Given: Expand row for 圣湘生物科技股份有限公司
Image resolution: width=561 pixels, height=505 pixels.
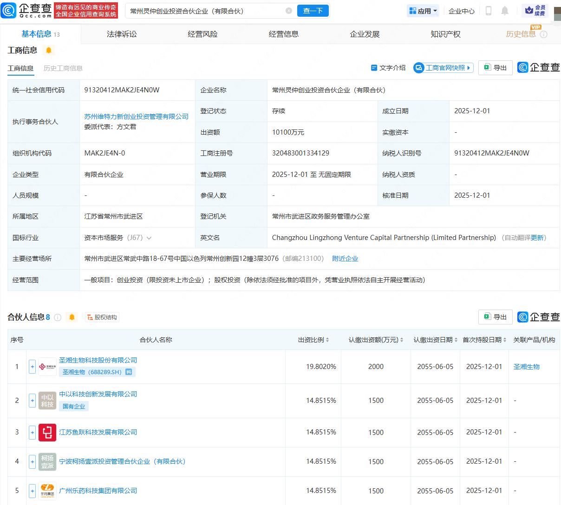Looking at the screenshot, I should (32, 367).
